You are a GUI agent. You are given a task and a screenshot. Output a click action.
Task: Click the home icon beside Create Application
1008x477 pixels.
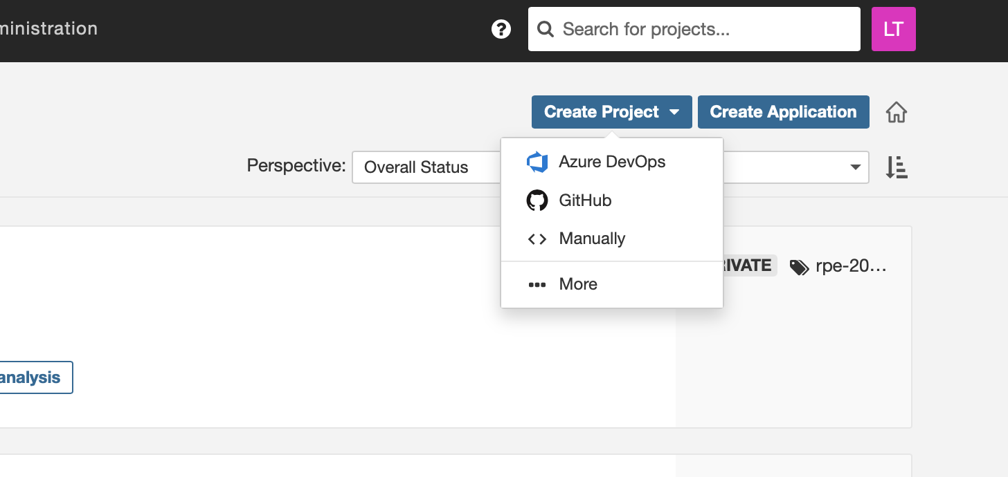897,112
